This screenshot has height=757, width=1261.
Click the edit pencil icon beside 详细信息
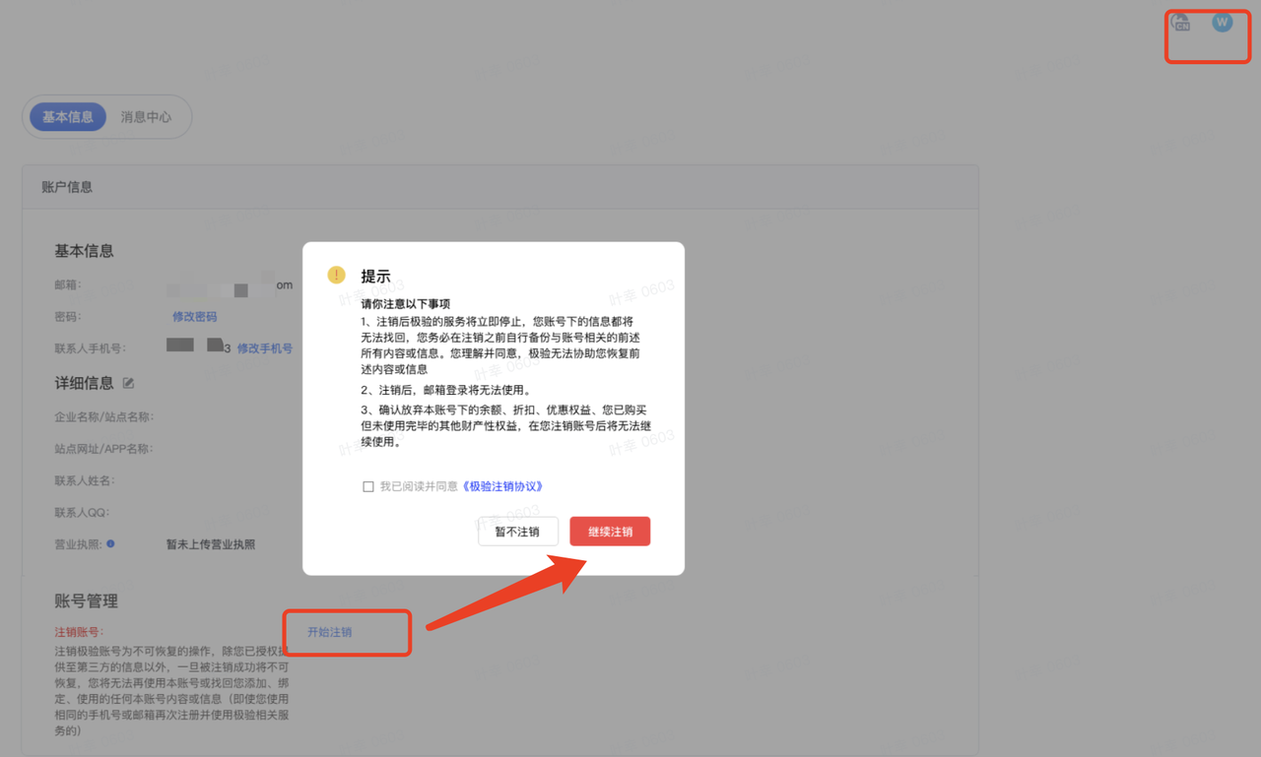[x=127, y=383]
